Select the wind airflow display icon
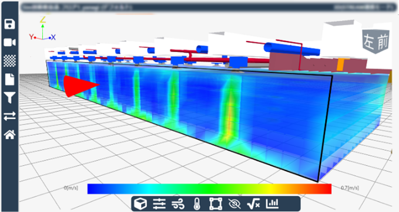Screen dimensions: 399x212 click(x=177, y=204)
